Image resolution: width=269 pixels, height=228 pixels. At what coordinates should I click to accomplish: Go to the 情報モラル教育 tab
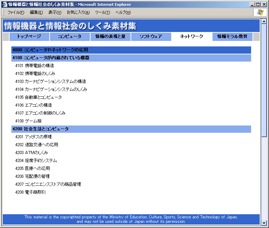[x=232, y=36]
